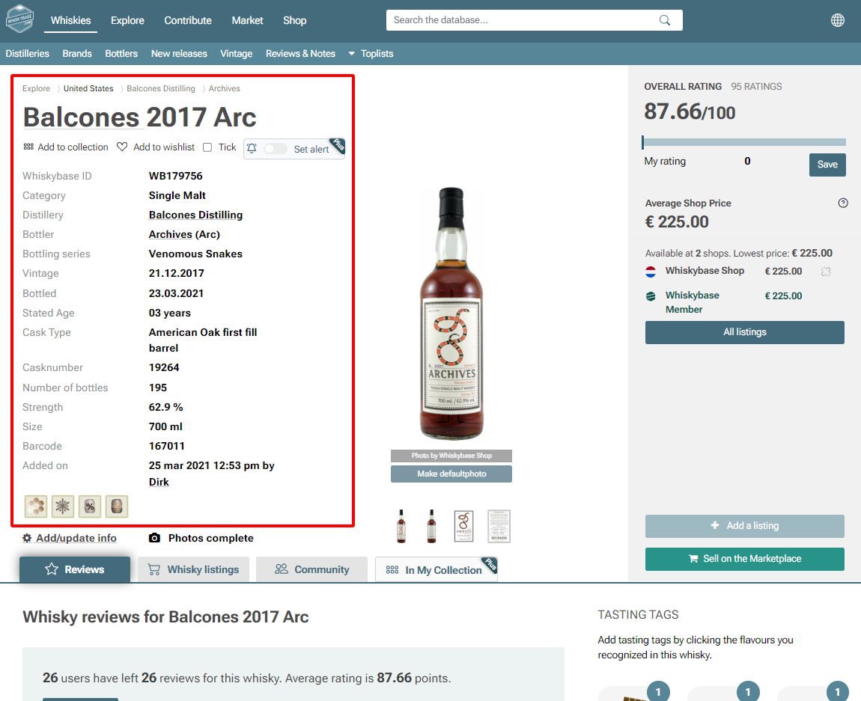Toggle the Set alert switch
The image size is (861, 701).
[x=275, y=149]
